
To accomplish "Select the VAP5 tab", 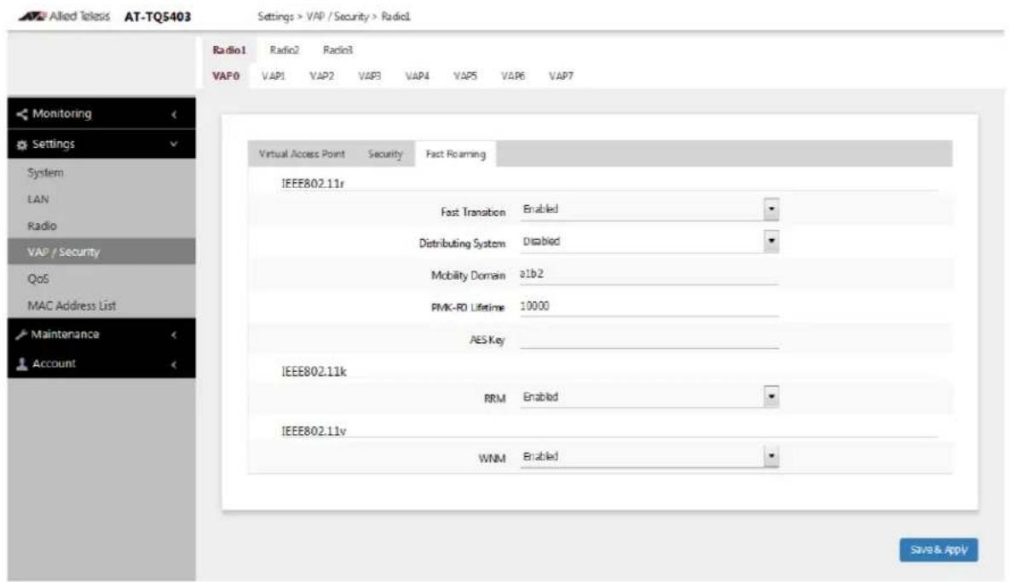I will [x=464, y=76].
